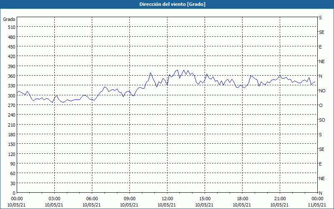The width and height of the screenshot is (334, 209).
Task: Select the 120 y-axis value
Action: point(12,154)
